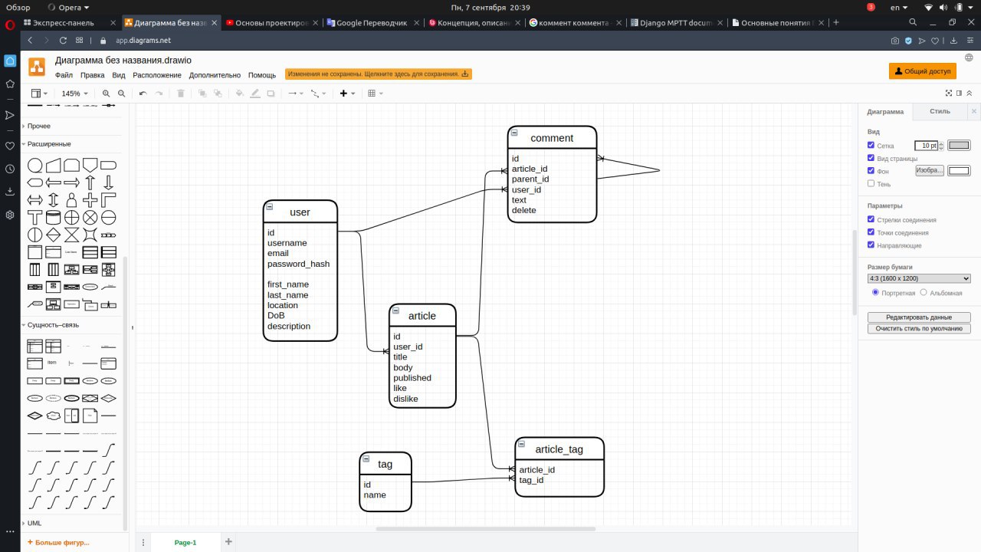Click Очистить стиль по умолчанию button
The image size is (981, 552).
(919, 328)
